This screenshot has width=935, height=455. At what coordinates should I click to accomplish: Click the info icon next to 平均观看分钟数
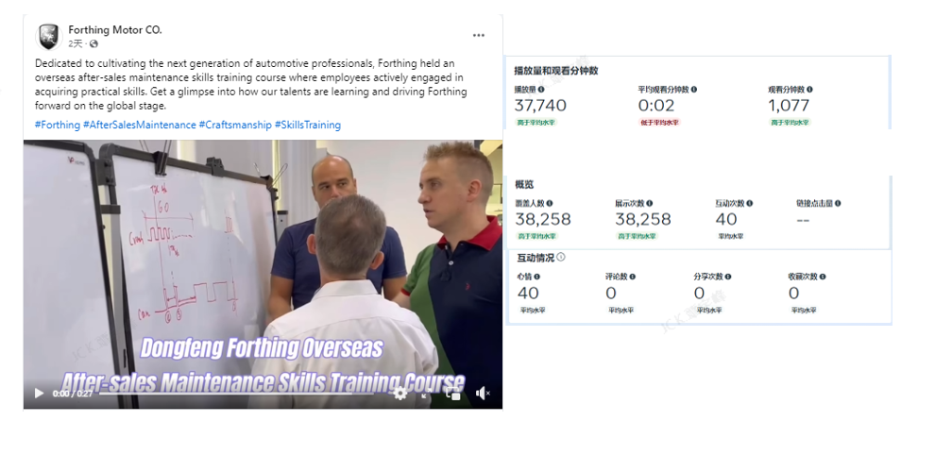[693, 90]
